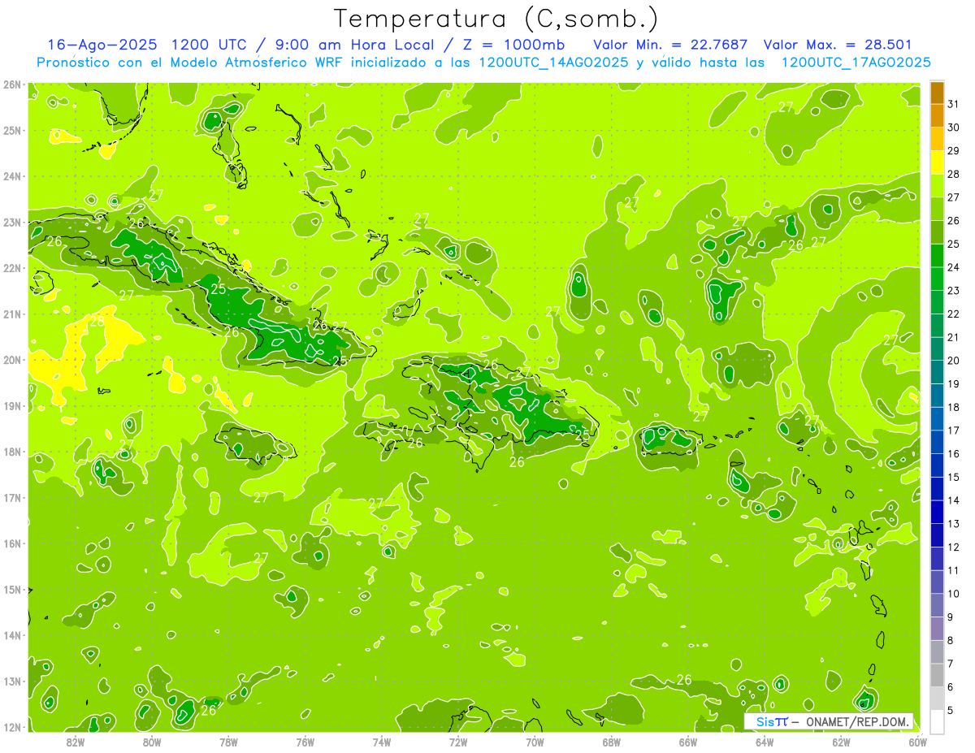Select the 80W longitude label
The height and width of the screenshot is (753, 975).
coord(151,742)
